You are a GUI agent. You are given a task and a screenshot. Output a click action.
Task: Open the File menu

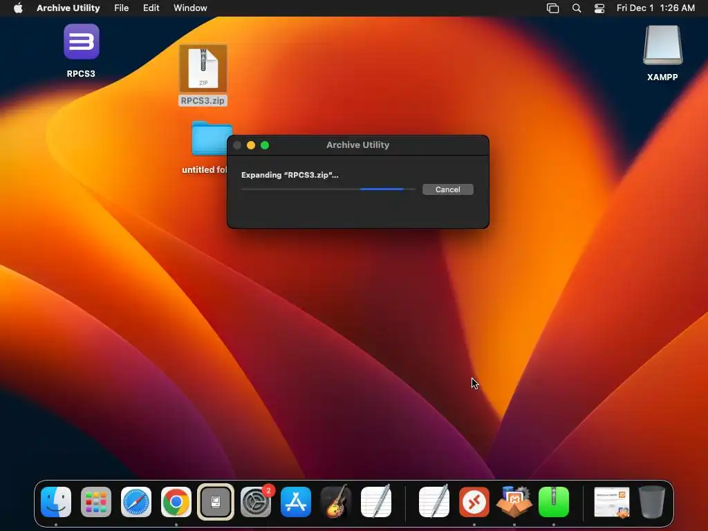click(122, 8)
